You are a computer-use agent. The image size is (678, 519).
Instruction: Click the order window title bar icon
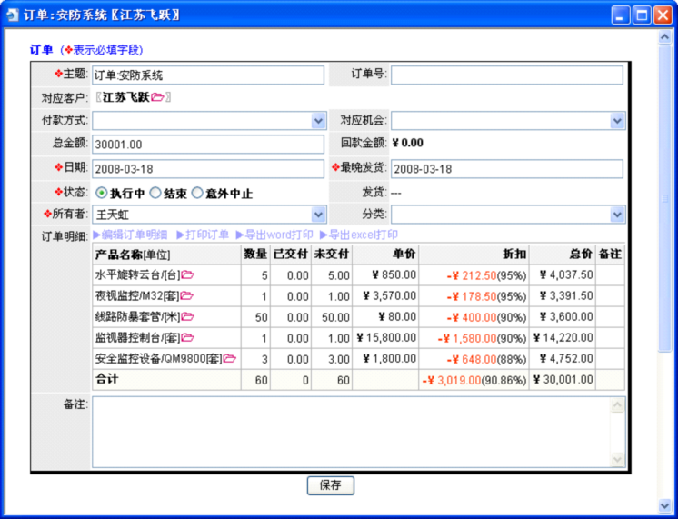tap(10, 15)
